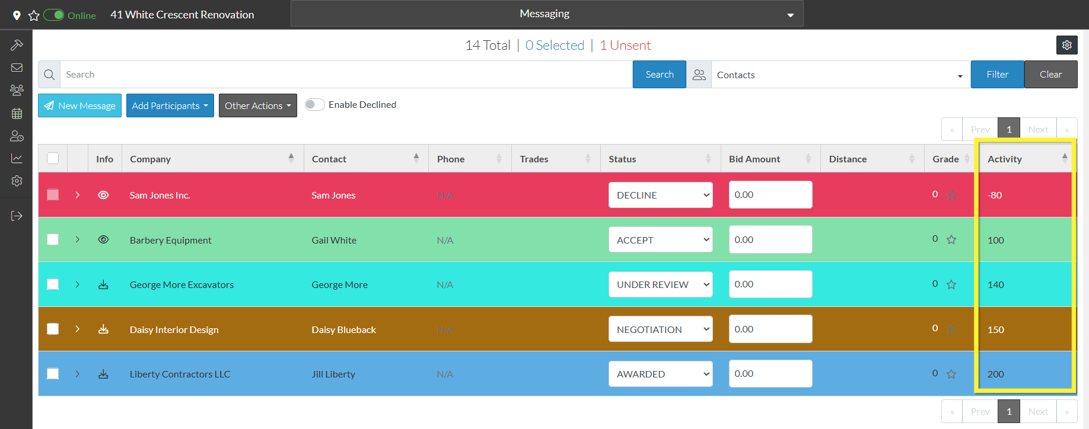
Task: Click the chart analytics icon in sidebar
Action: click(17, 158)
